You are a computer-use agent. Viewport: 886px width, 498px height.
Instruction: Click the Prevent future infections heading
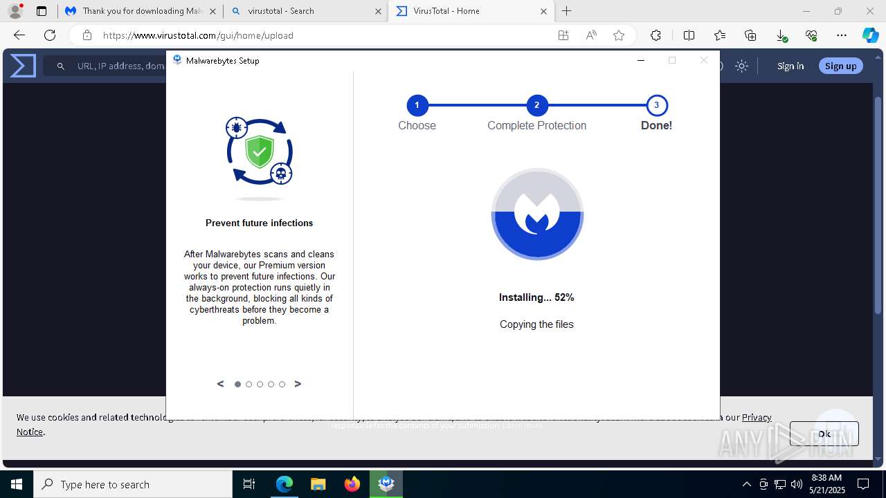coord(259,223)
